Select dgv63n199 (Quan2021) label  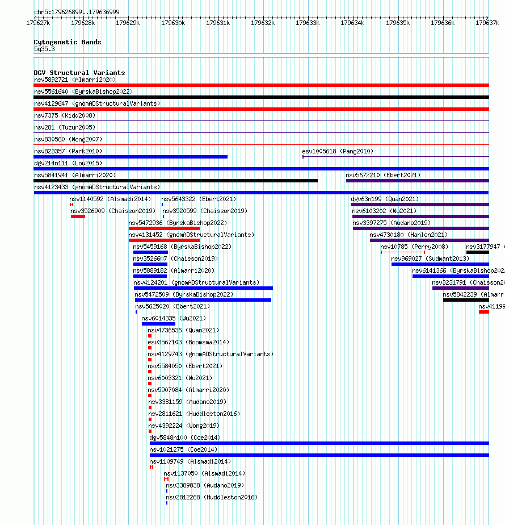coord(385,199)
